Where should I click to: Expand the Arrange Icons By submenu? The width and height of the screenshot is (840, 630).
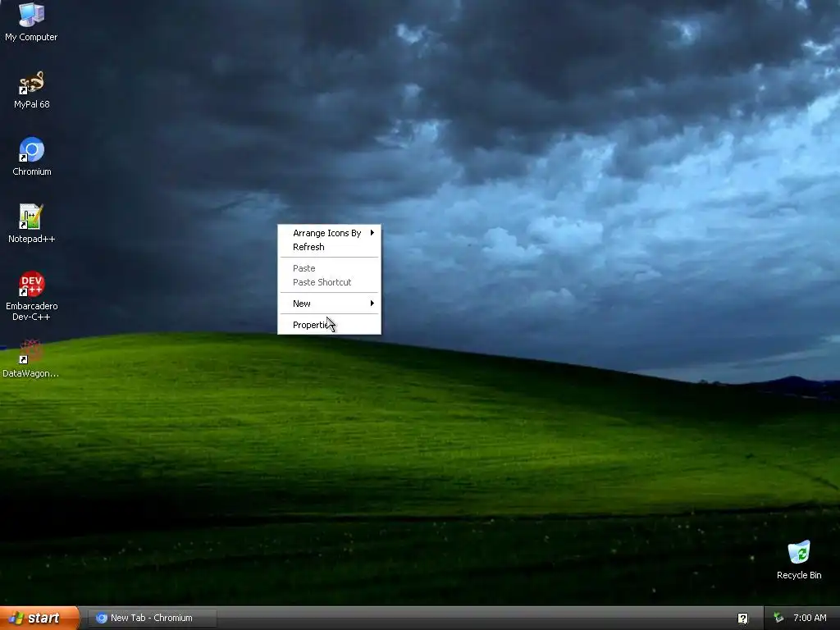click(x=330, y=233)
